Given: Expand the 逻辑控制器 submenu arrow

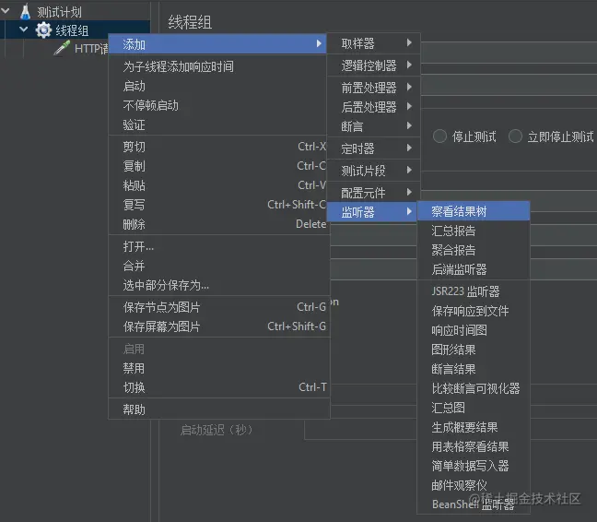Looking at the screenshot, I should 409,65.
